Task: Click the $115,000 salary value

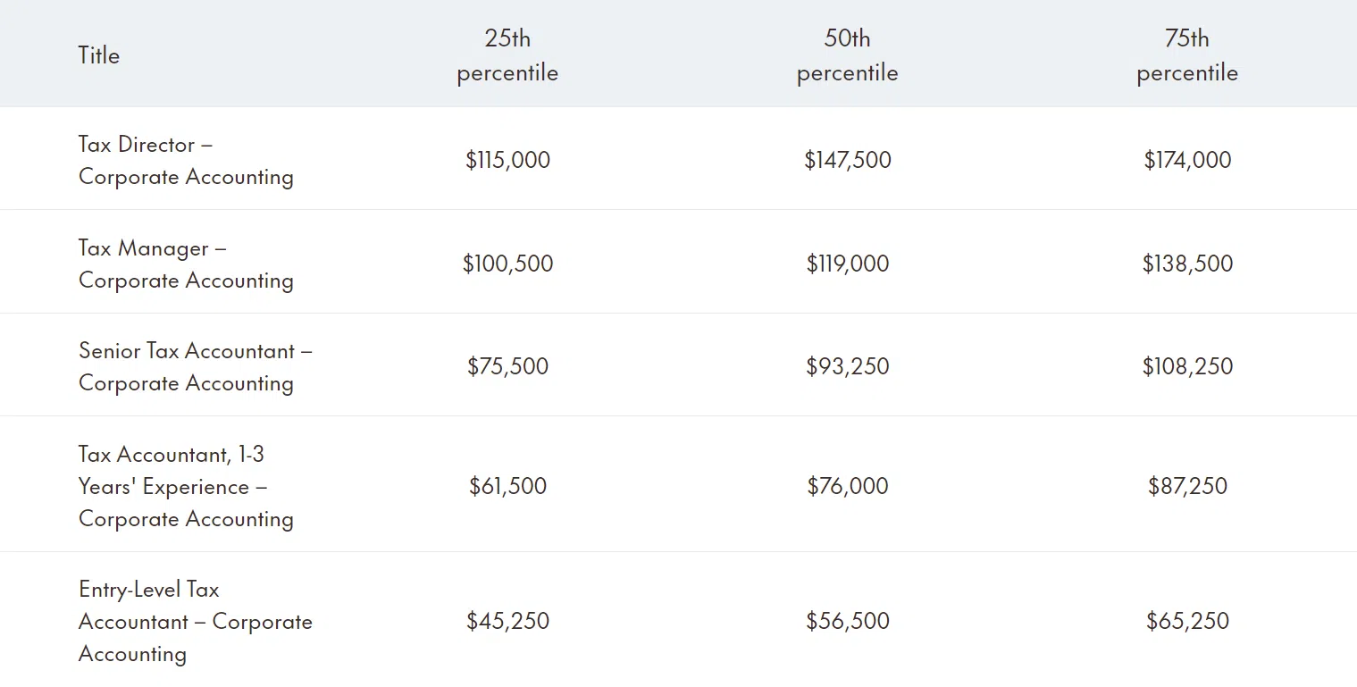Action: pyautogui.click(x=507, y=161)
